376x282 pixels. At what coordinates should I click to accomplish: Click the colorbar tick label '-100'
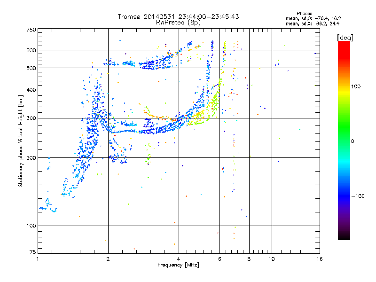[358, 196]
